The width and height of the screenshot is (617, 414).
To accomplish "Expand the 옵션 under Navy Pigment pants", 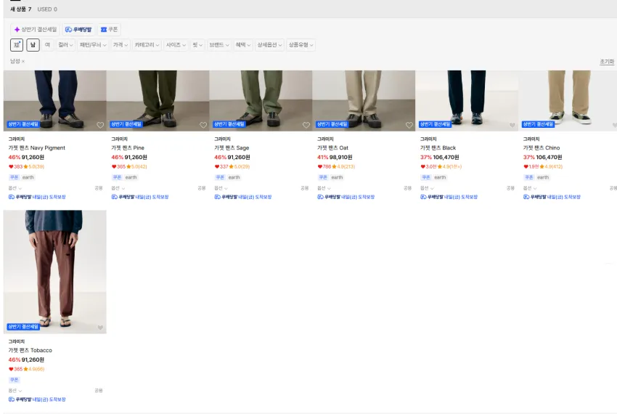I will click(15, 188).
